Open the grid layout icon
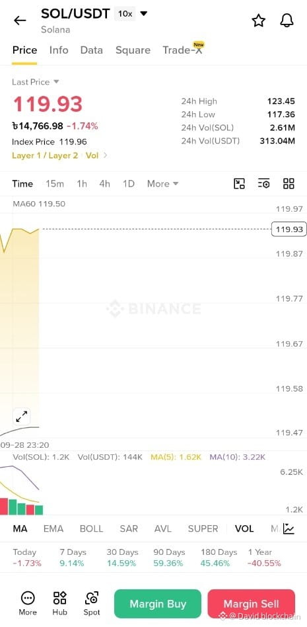 (x=289, y=184)
